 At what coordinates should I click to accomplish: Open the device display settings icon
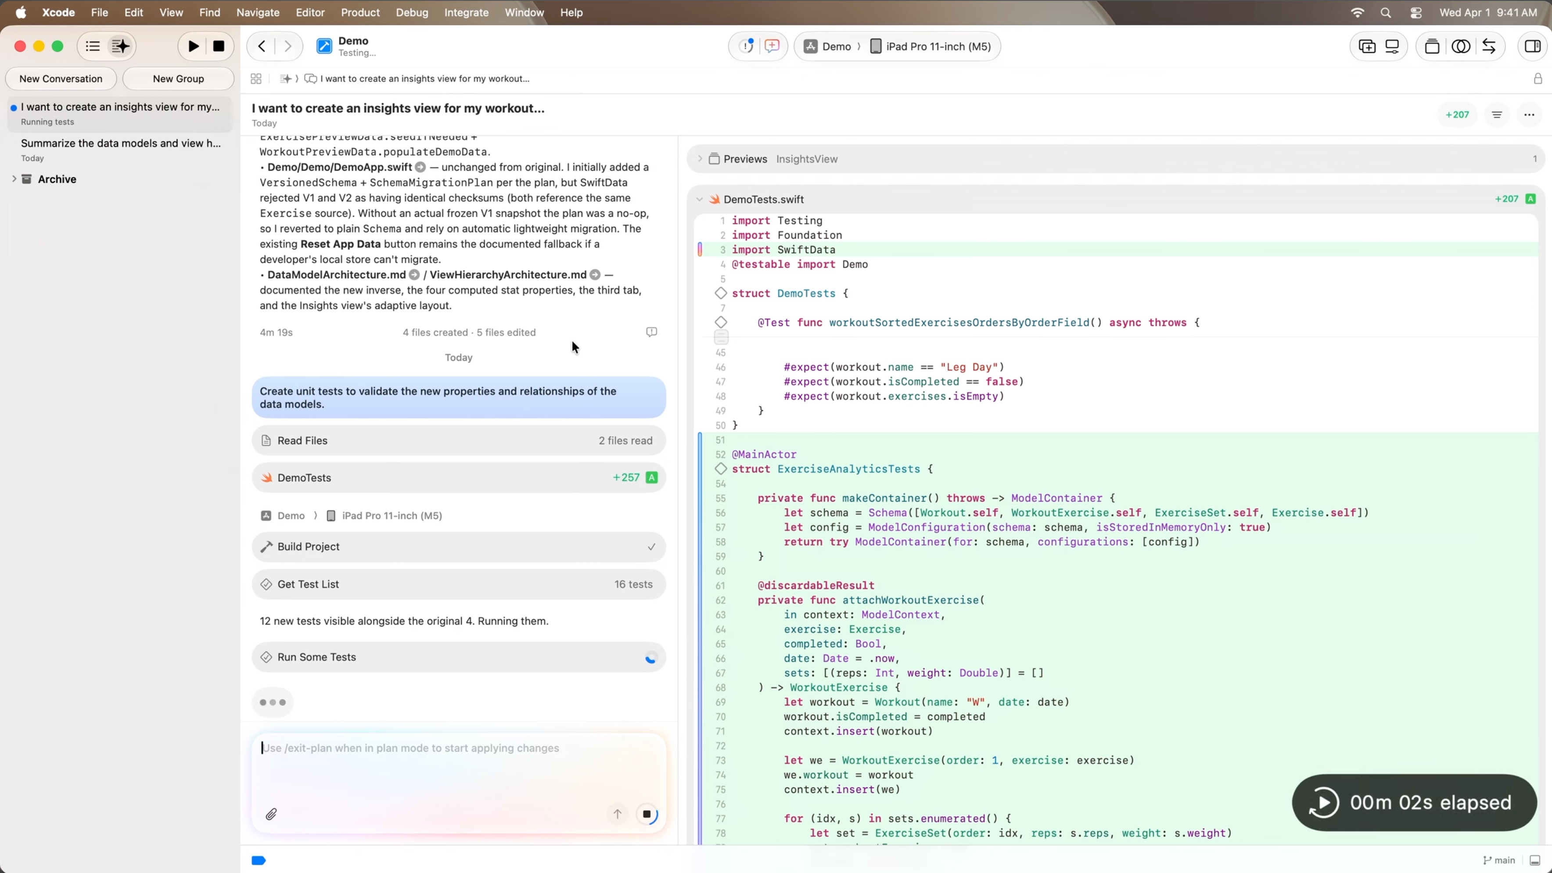tap(1392, 47)
